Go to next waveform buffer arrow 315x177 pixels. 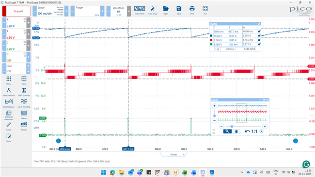point(296,141)
